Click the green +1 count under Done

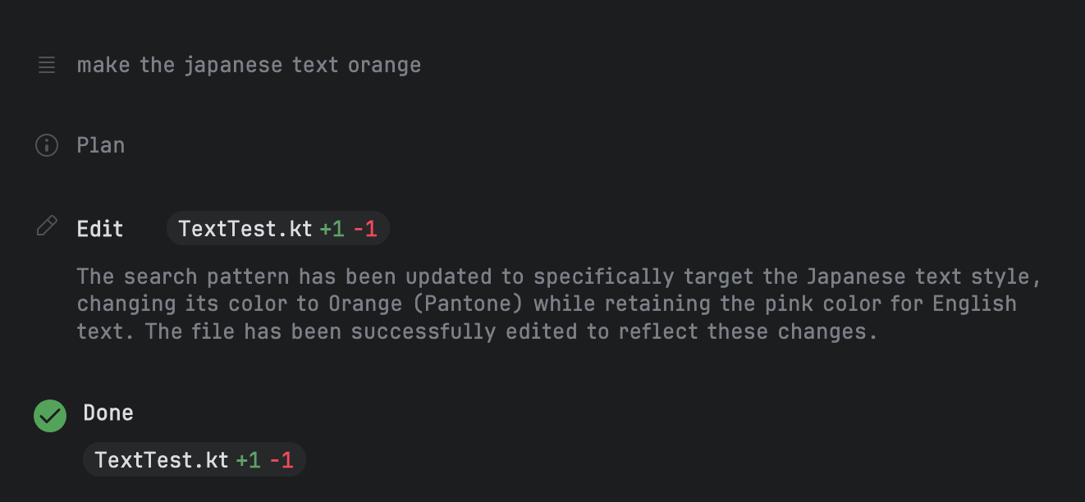248,459
